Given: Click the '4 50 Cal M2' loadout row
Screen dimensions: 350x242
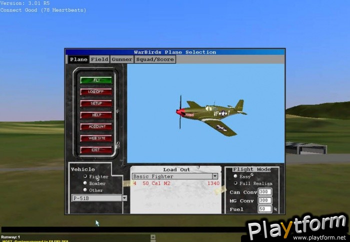Looking at the screenshot, I should (176, 183).
